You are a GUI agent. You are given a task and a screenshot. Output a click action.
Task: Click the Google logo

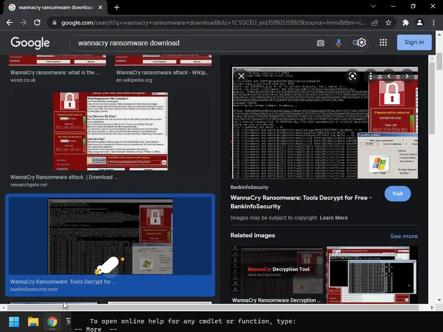(x=30, y=43)
